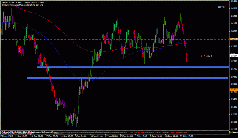
Task: Click the white 1.5837 current price tag
Action: (233, 56)
